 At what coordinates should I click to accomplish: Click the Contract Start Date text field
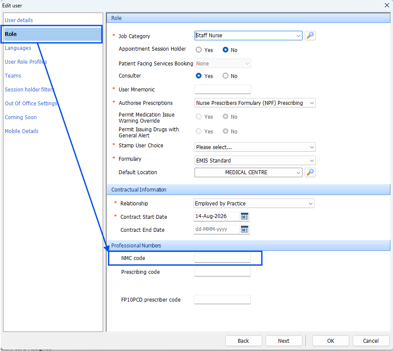(x=217, y=216)
